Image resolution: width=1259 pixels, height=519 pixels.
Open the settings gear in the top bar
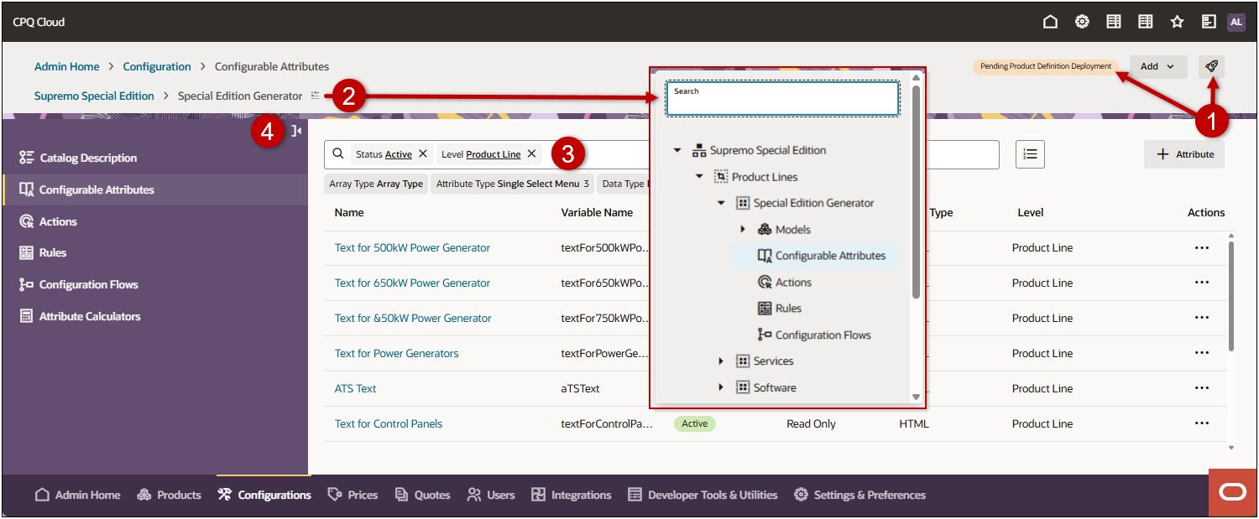[x=1082, y=22]
